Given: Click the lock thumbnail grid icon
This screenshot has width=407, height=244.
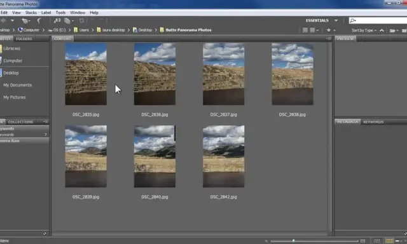Looking at the screenshot, I should 377,241.
